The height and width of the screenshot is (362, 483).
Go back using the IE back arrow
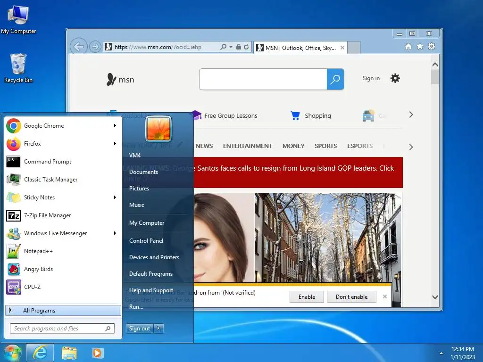click(79, 47)
